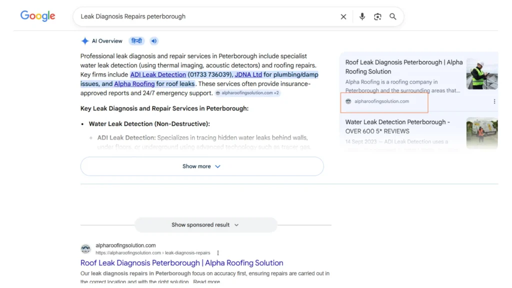Open three-dot menu on Alpha Roofing card
The height and width of the screenshot is (288, 512).
coord(494,101)
